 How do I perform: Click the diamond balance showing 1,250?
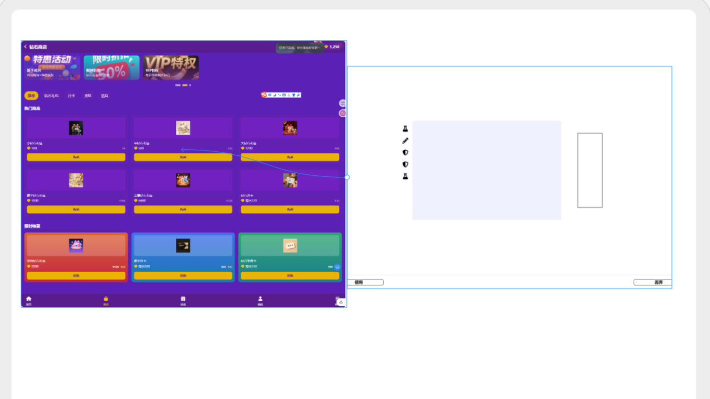[x=332, y=47]
